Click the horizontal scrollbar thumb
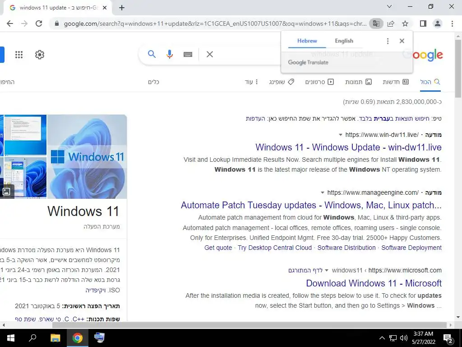Screen dimensions: 462x347 [x=249, y=325]
